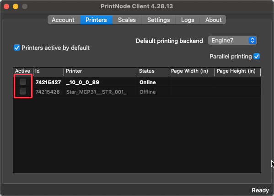This screenshot has width=274, height=196.
Task: Disable the Parallel printing checkbox
Action: (x=257, y=56)
